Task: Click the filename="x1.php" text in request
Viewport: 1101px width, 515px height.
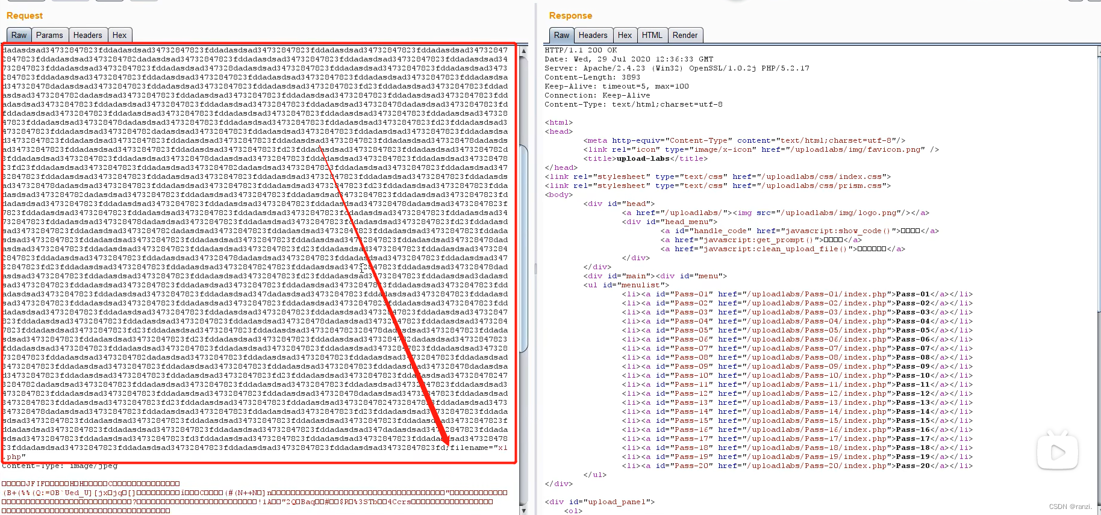Action: (x=479, y=448)
